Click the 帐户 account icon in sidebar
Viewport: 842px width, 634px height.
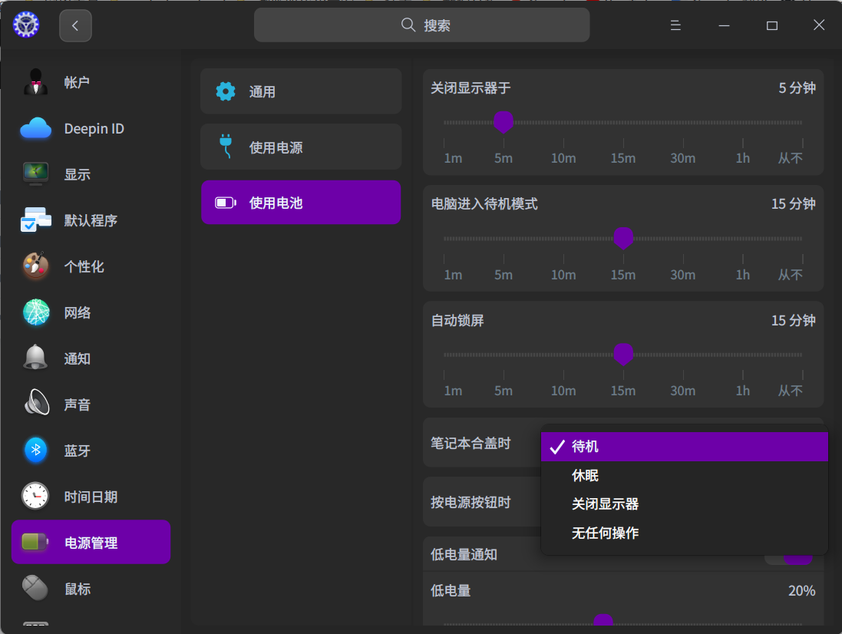click(x=35, y=82)
